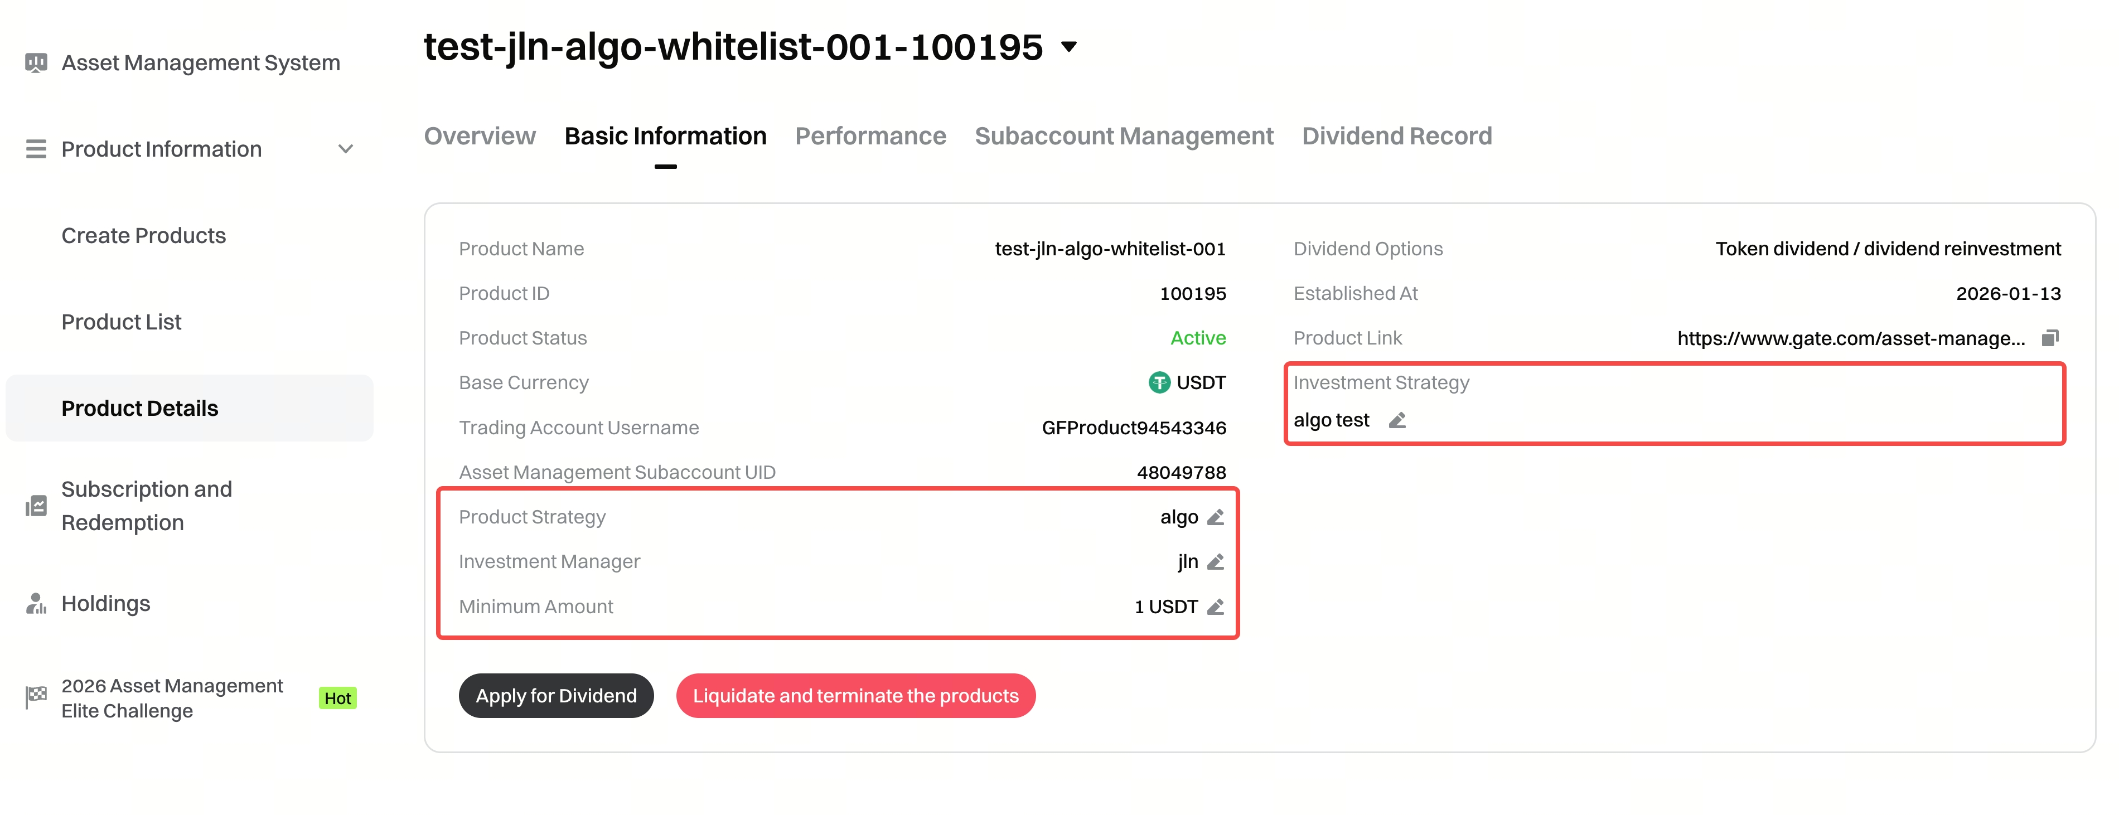Click the Product Information menu heading
The height and width of the screenshot is (815, 2119).
click(161, 149)
